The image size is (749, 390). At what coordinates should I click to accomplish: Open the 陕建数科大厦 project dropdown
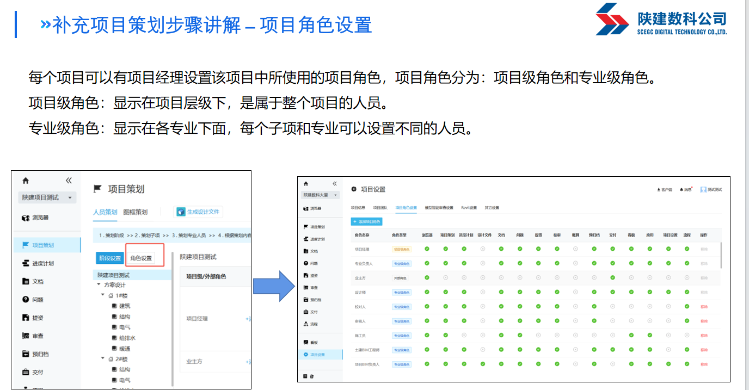pyautogui.click(x=321, y=195)
